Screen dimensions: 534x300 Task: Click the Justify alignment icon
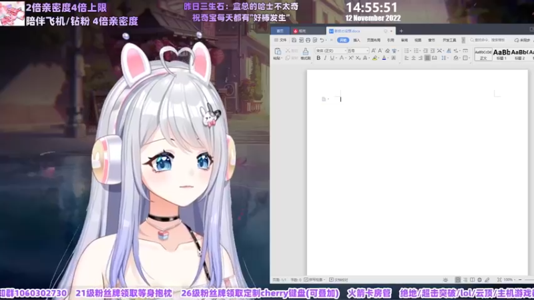point(427,58)
